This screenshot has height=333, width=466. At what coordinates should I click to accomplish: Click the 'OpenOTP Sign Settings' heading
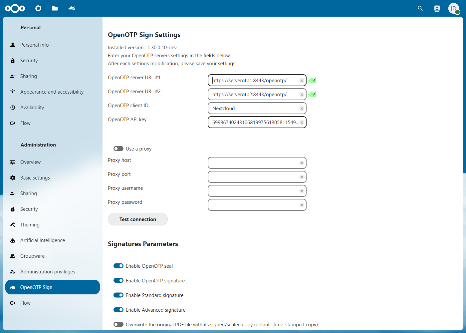[x=144, y=35]
